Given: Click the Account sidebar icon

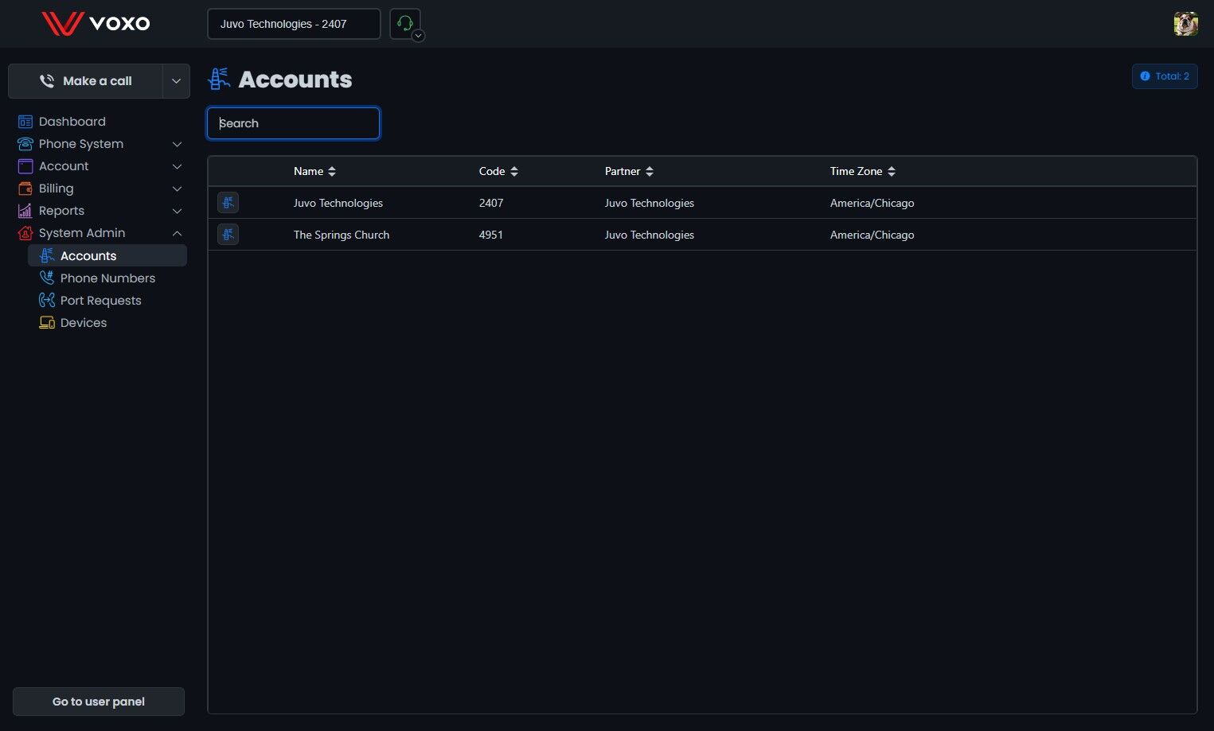Looking at the screenshot, I should (25, 166).
